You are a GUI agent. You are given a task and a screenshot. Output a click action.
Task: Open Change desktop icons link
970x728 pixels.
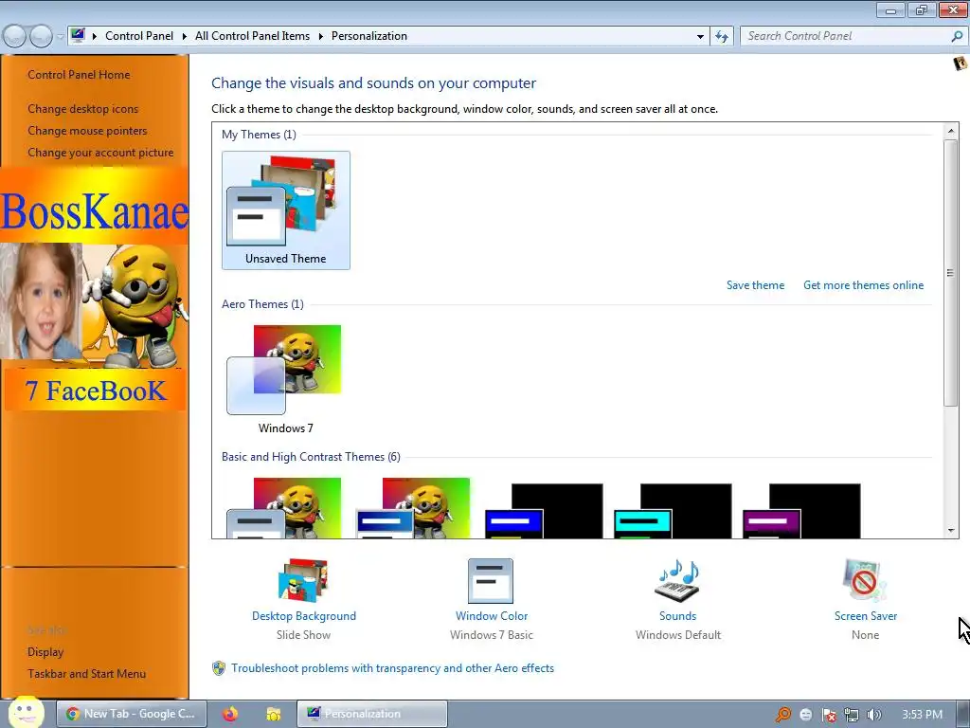point(83,109)
